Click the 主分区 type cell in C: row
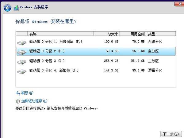This screenshot has height=138, width=184. click(153, 51)
